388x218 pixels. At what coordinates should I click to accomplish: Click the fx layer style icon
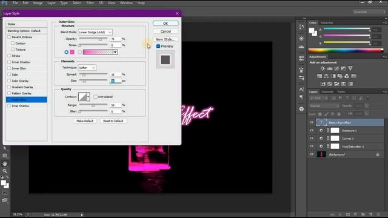pos(340,214)
